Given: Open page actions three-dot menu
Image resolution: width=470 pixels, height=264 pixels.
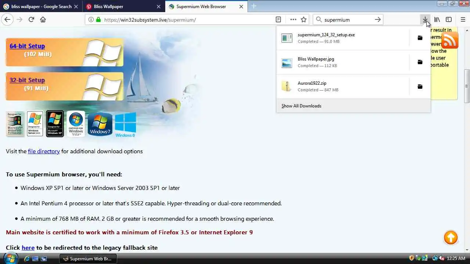Looking at the screenshot, I should tap(293, 19).
